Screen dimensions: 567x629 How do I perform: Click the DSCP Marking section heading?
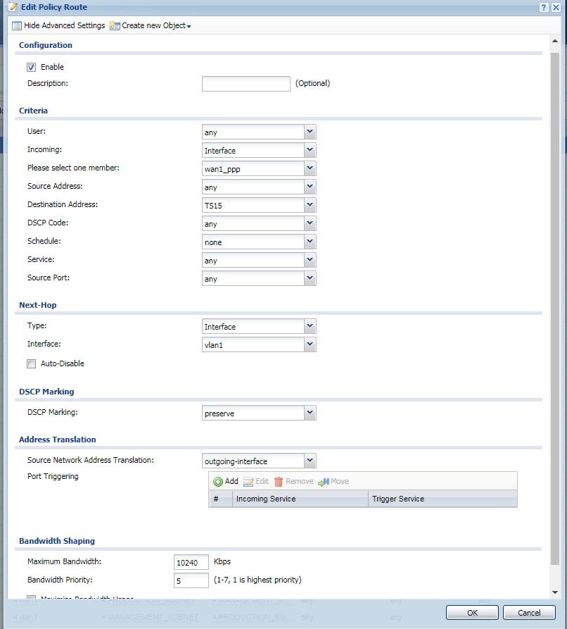(46, 392)
